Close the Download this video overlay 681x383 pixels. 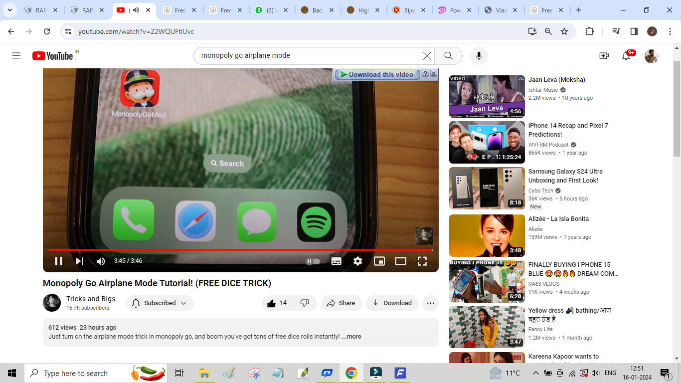coord(434,74)
